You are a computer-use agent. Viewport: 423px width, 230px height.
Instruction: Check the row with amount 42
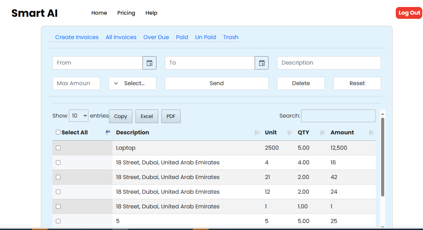pos(58,177)
